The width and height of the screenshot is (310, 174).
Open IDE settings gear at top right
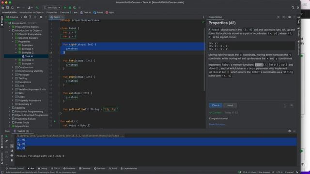[x=298, y=8]
